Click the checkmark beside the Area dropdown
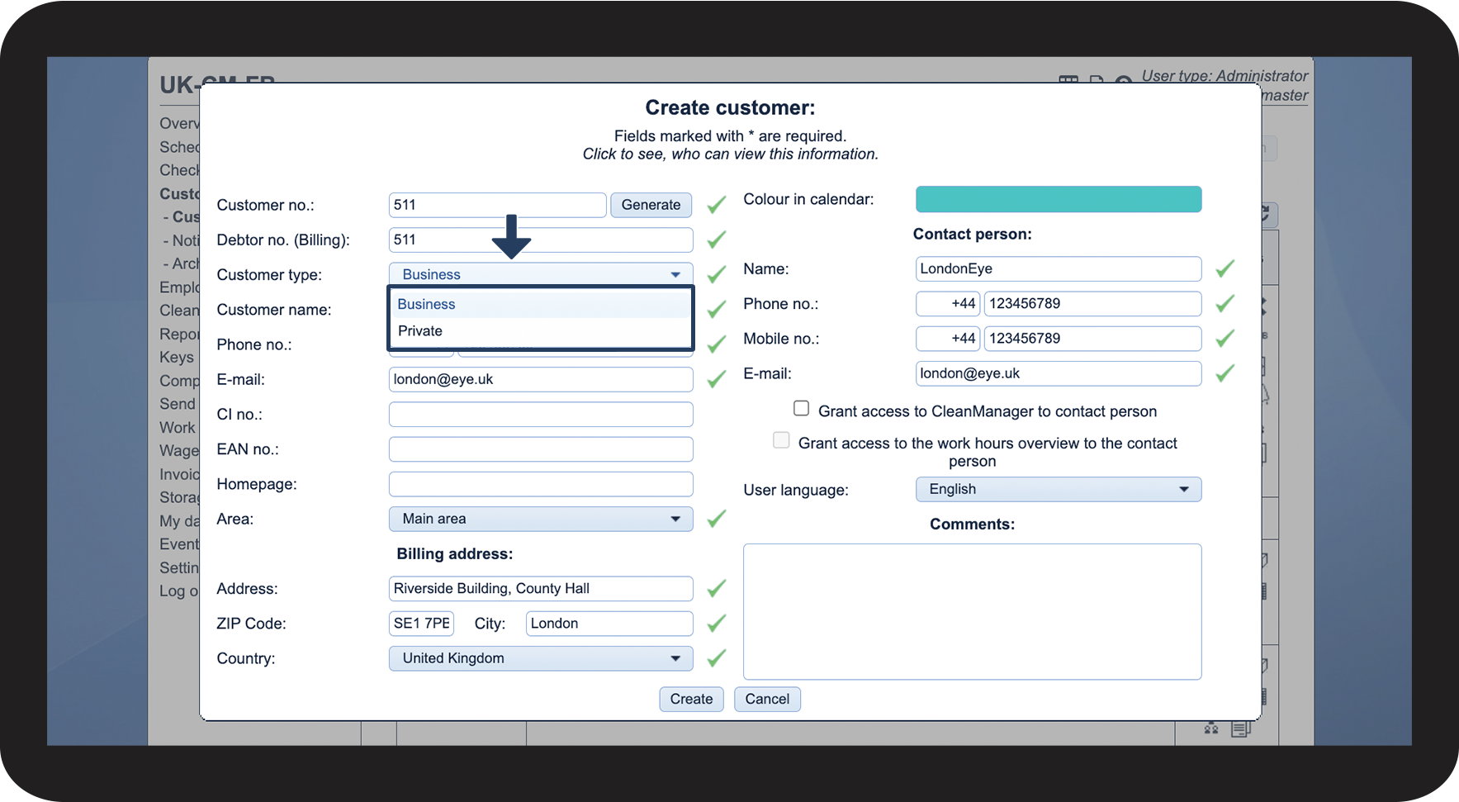This screenshot has width=1459, height=802. point(716,519)
